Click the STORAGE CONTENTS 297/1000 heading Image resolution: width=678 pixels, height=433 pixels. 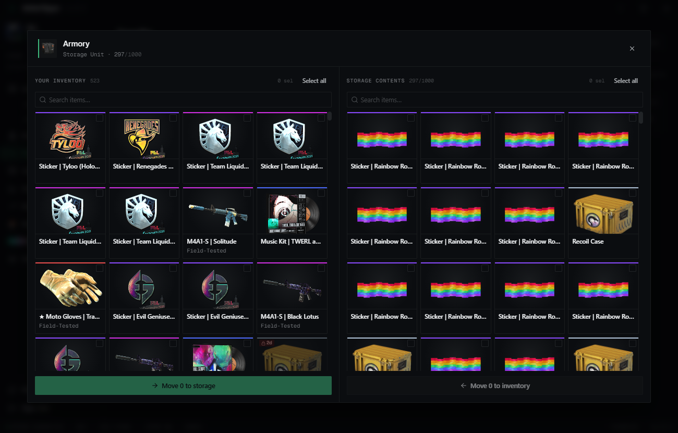click(x=390, y=81)
